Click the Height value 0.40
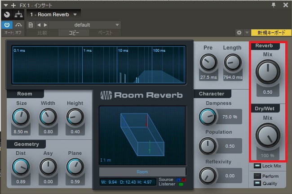Screen dimensions: 292x194 (x=75, y=132)
